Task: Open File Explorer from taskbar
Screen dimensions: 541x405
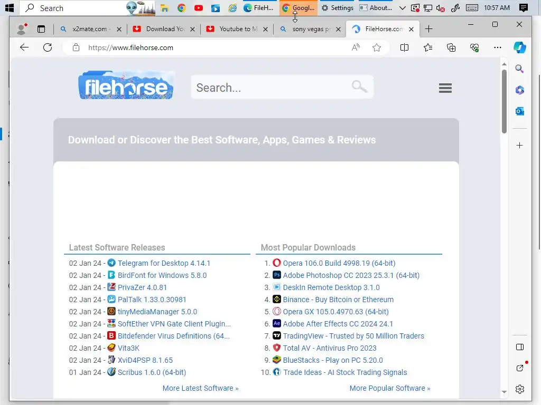Action: (x=165, y=7)
